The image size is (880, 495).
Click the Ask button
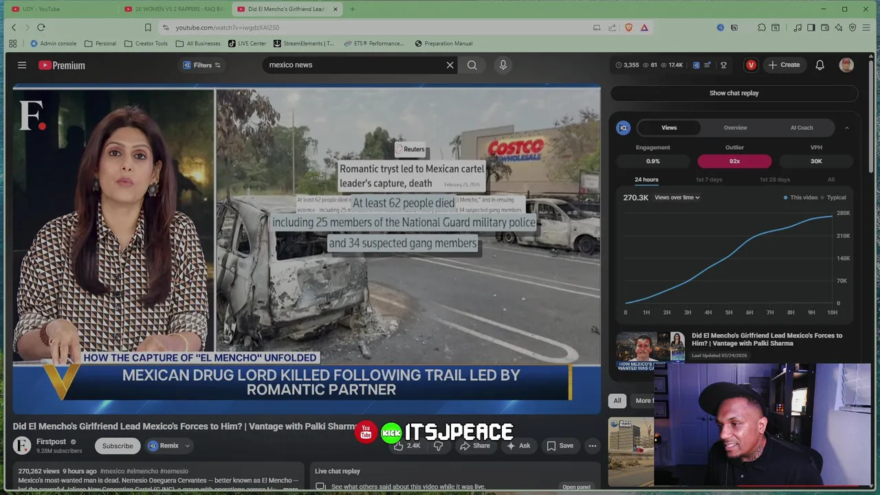pyautogui.click(x=518, y=445)
